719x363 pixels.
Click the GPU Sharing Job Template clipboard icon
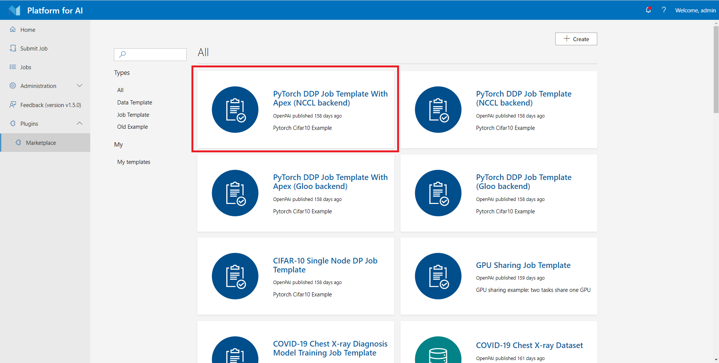coord(438,276)
